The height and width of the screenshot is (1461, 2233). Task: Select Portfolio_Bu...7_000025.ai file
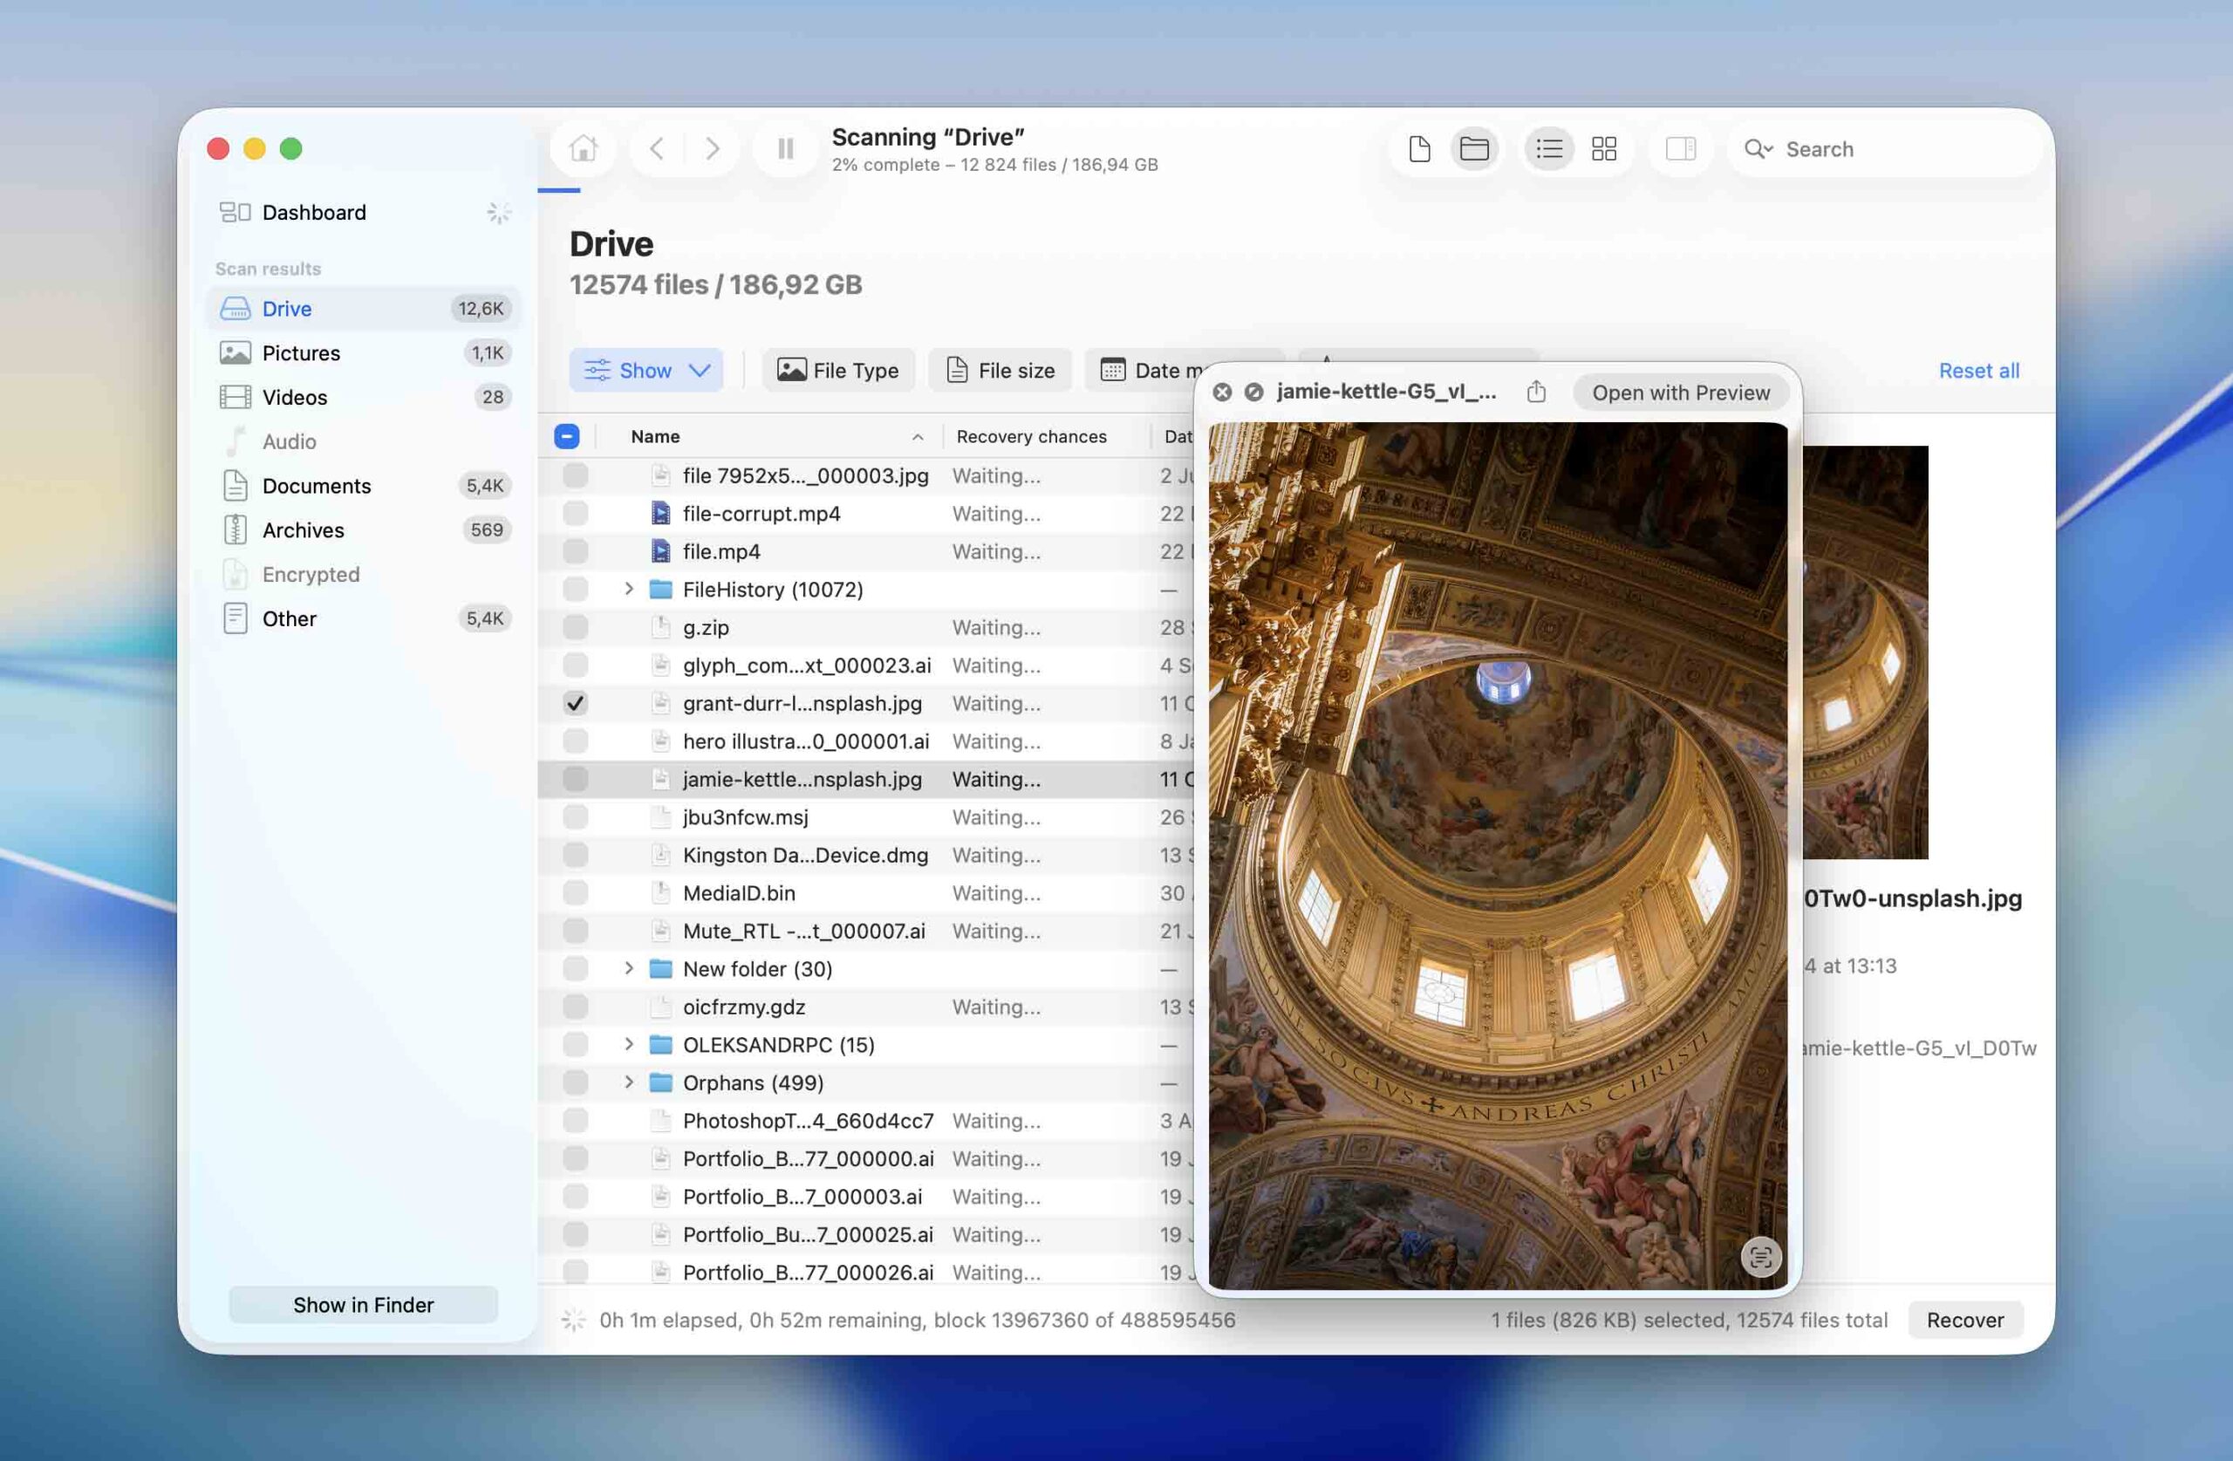[x=864, y=1235]
